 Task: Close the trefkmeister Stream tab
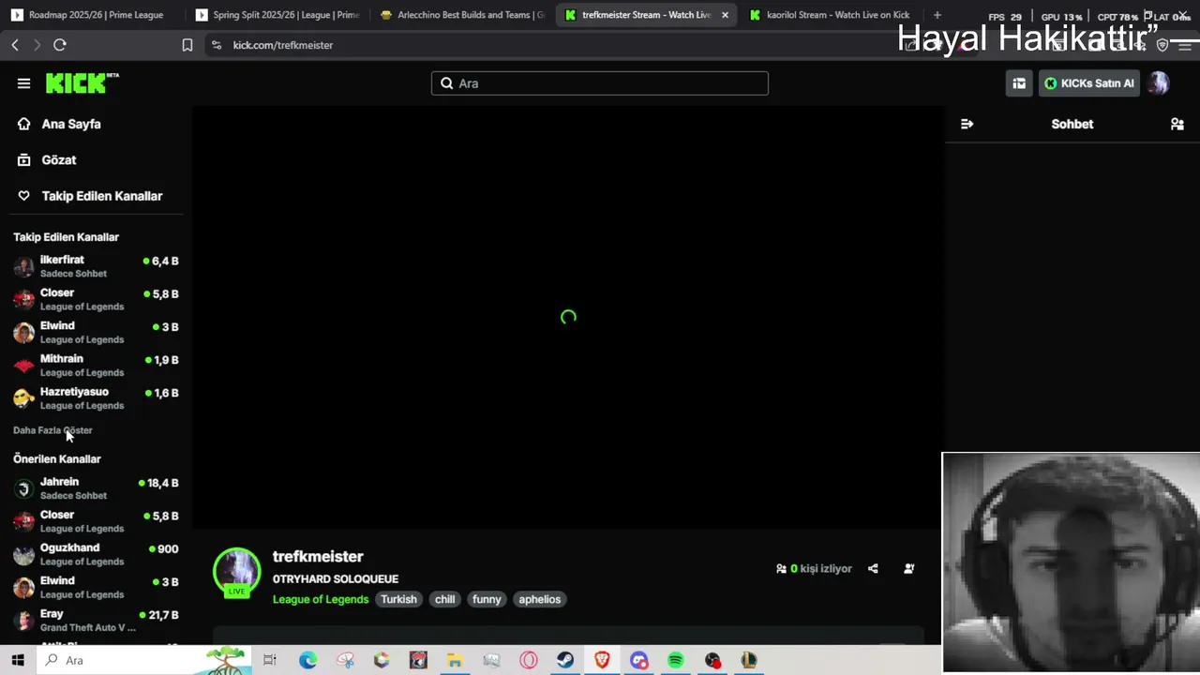click(x=725, y=15)
